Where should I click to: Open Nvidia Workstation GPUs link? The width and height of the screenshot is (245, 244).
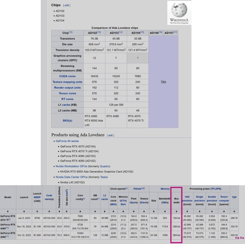(x=71, y=166)
